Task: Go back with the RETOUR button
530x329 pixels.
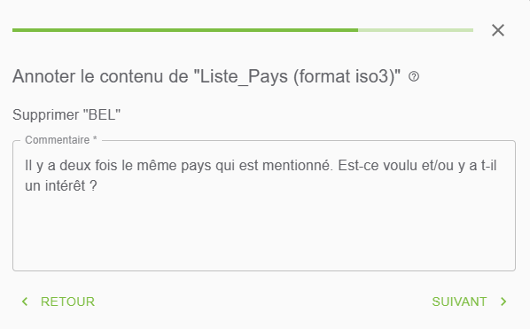Action: [x=58, y=302]
